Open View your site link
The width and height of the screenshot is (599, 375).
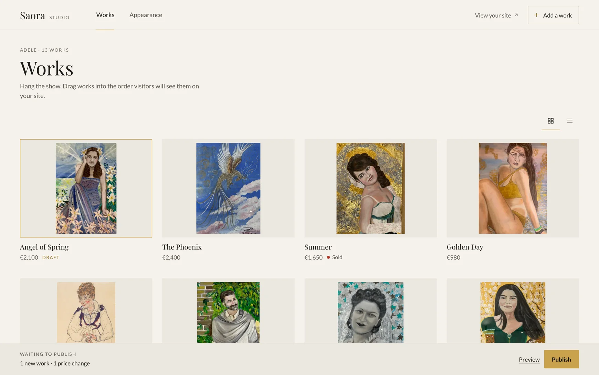[x=496, y=15]
